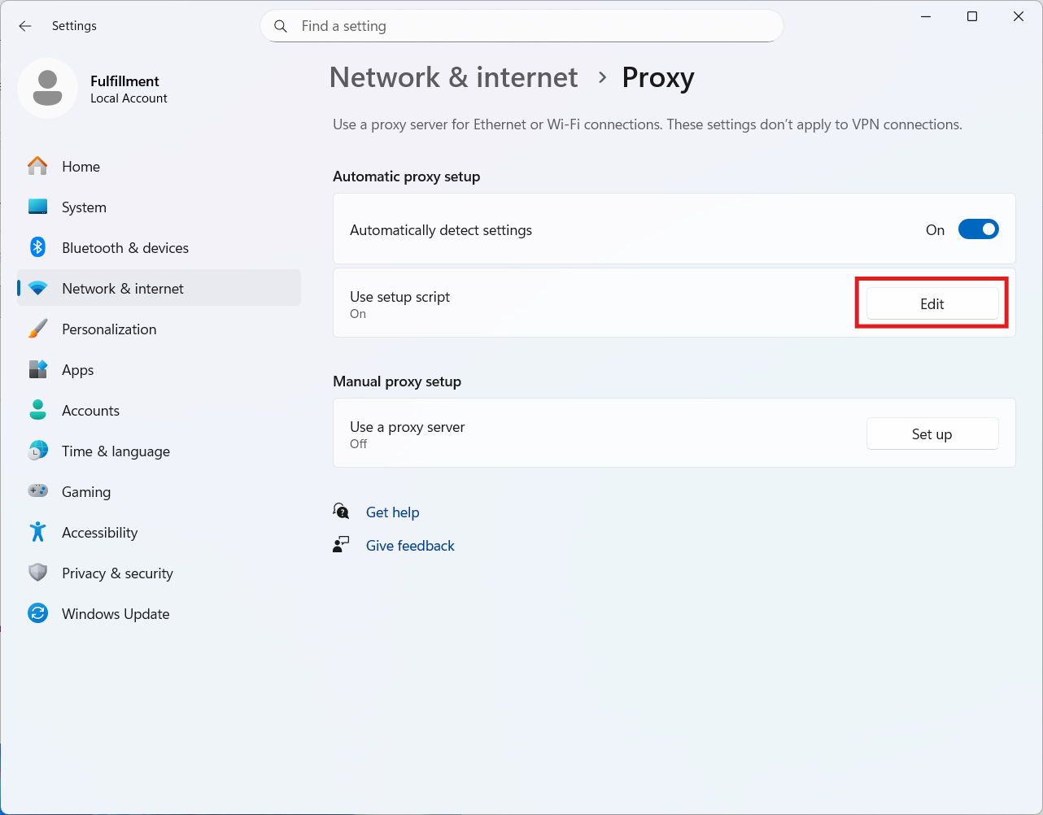Click the Give feedback link

tap(410, 546)
